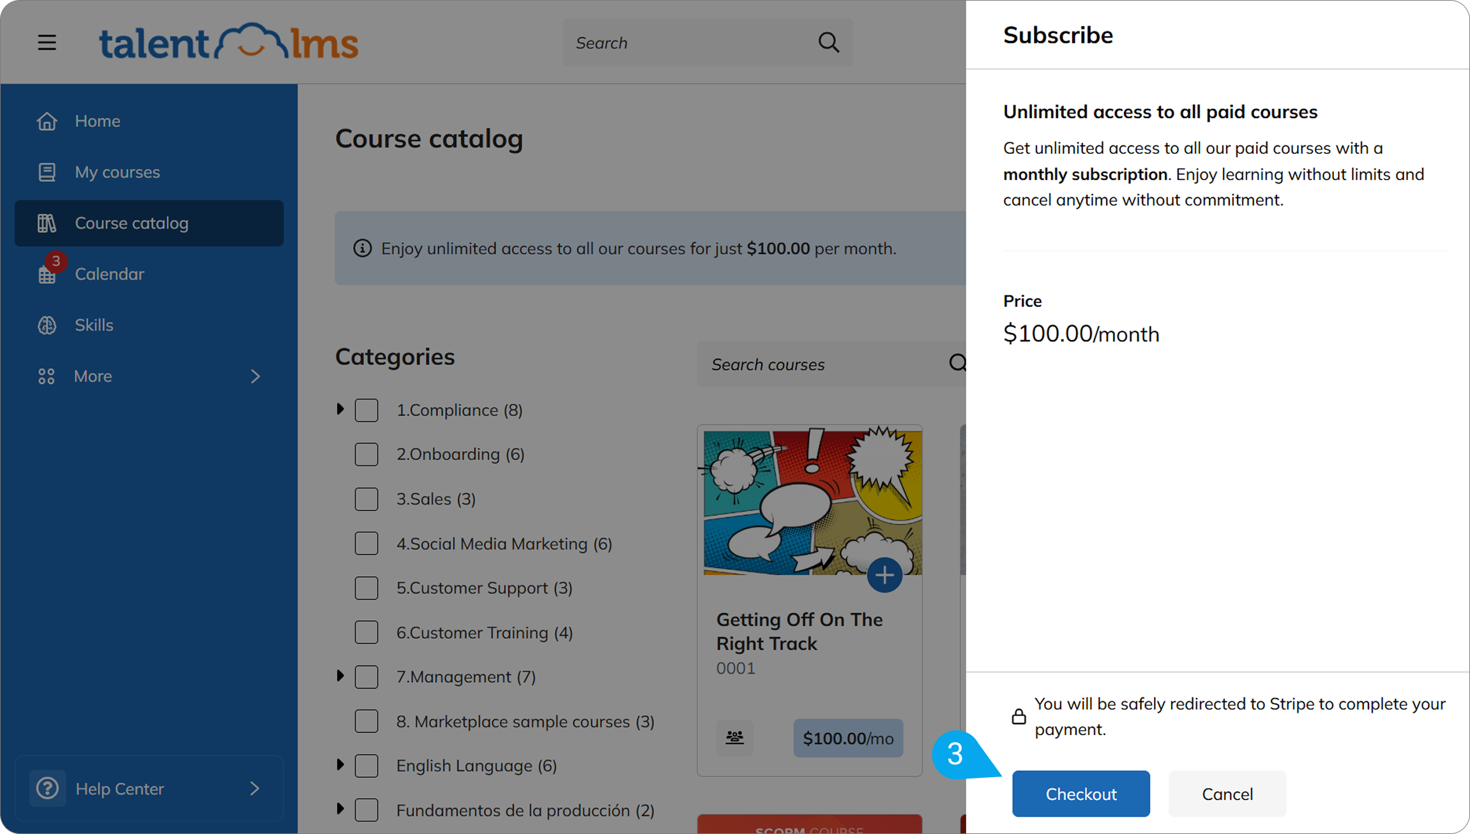Click the Calendar icon with badge
Viewport: 1470px width, 834px height.
point(48,272)
